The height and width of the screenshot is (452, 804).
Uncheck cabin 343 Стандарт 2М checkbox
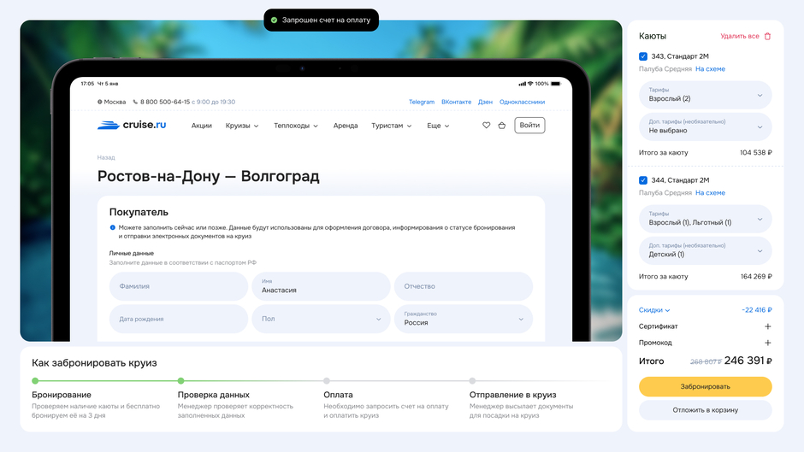pos(643,56)
